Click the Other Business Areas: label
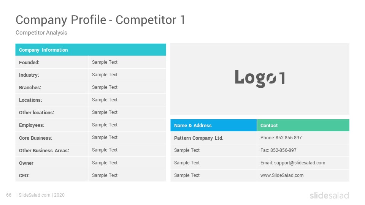This screenshot has height=205, width=365. (44, 151)
